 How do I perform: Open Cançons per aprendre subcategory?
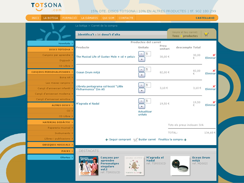pos(50,55)
